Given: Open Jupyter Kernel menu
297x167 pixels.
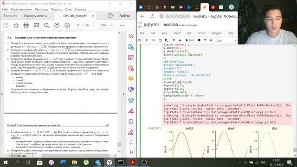Looking at the screenshot, I should pos(201,33).
